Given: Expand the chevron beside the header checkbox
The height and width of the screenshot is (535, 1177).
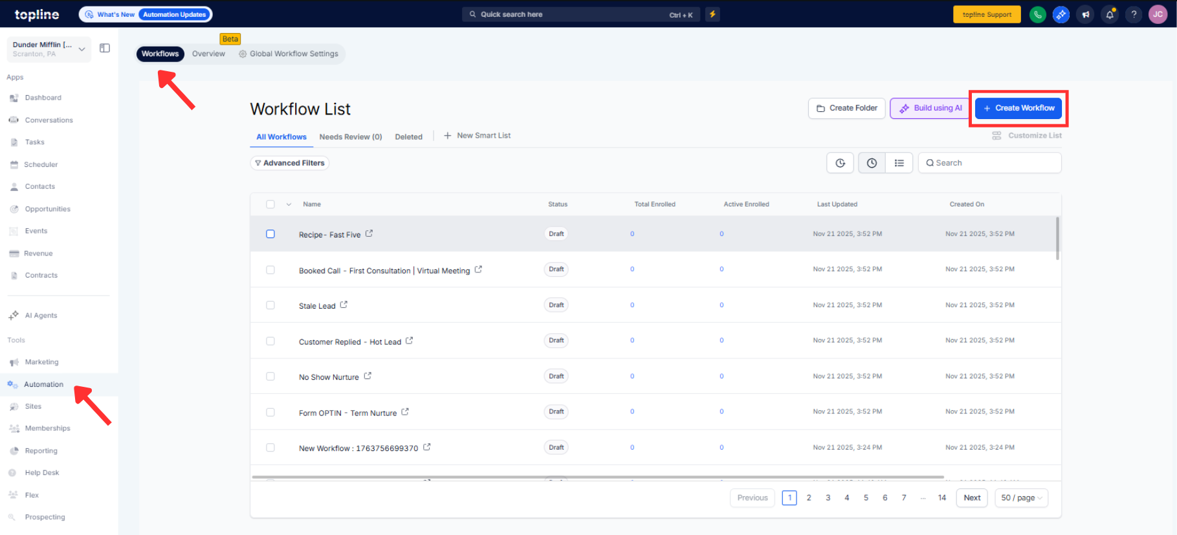Looking at the screenshot, I should tap(289, 204).
